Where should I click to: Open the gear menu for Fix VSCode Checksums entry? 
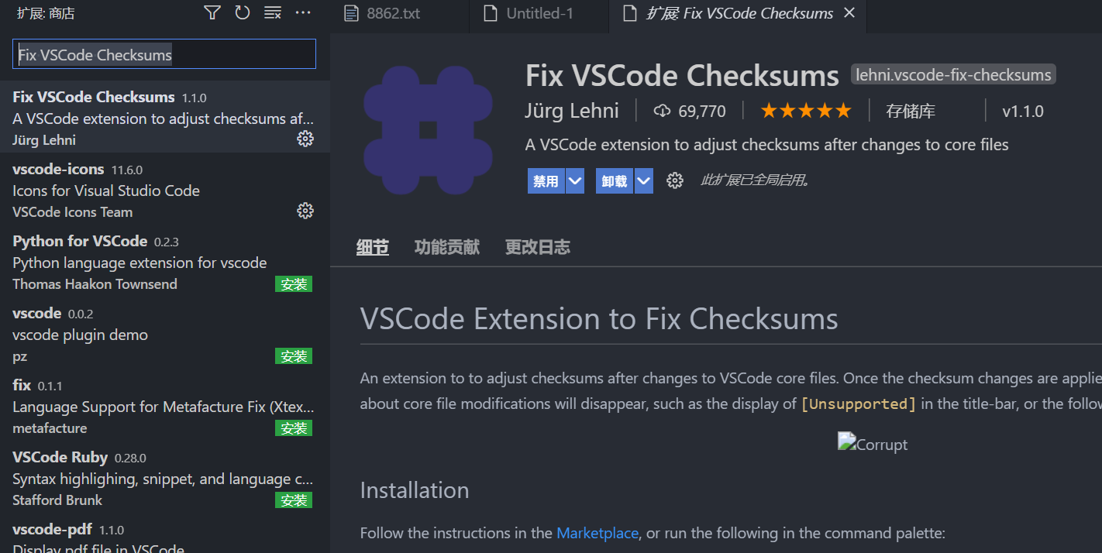point(305,139)
